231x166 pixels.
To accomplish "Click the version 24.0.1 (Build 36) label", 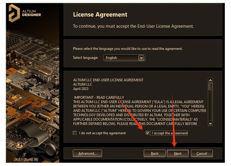I will coord(26,159).
